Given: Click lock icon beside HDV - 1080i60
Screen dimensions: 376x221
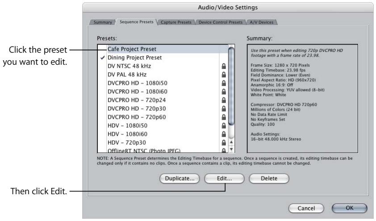Looking at the screenshot, I should click(223, 134).
